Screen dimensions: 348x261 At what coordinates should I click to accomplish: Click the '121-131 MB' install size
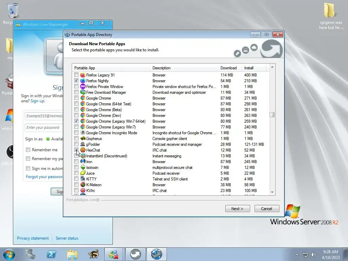click(254, 144)
